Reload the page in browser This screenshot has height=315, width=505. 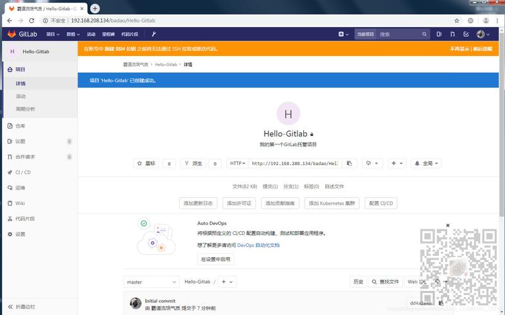(32, 21)
